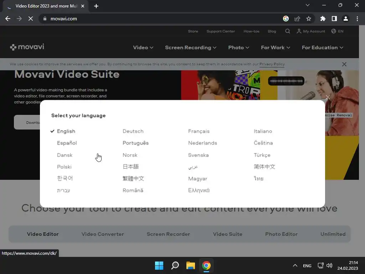This screenshot has height=274, width=365.
Task: Open Windows taskbar search
Action: click(175, 265)
